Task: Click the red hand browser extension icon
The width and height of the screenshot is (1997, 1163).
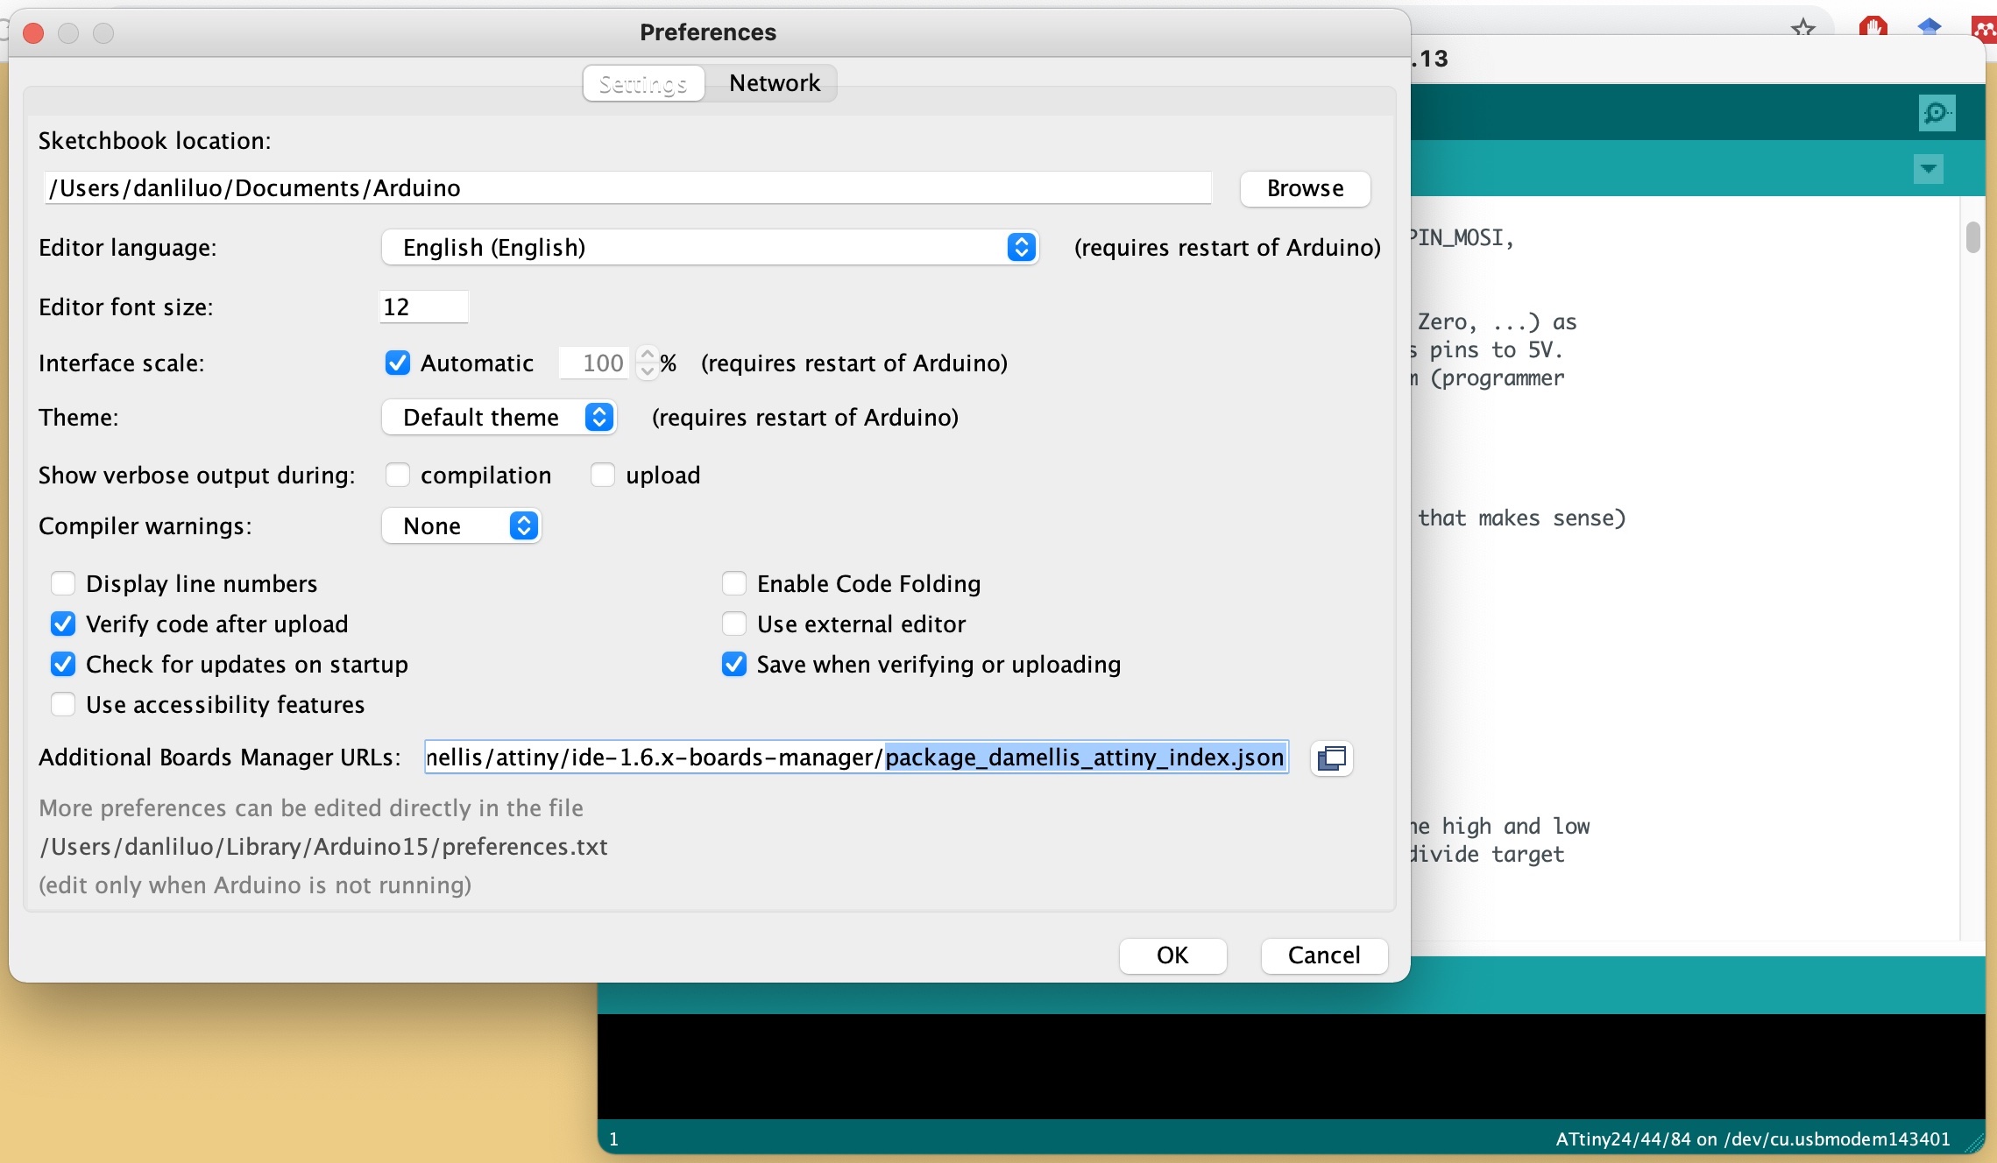Action: (1873, 27)
